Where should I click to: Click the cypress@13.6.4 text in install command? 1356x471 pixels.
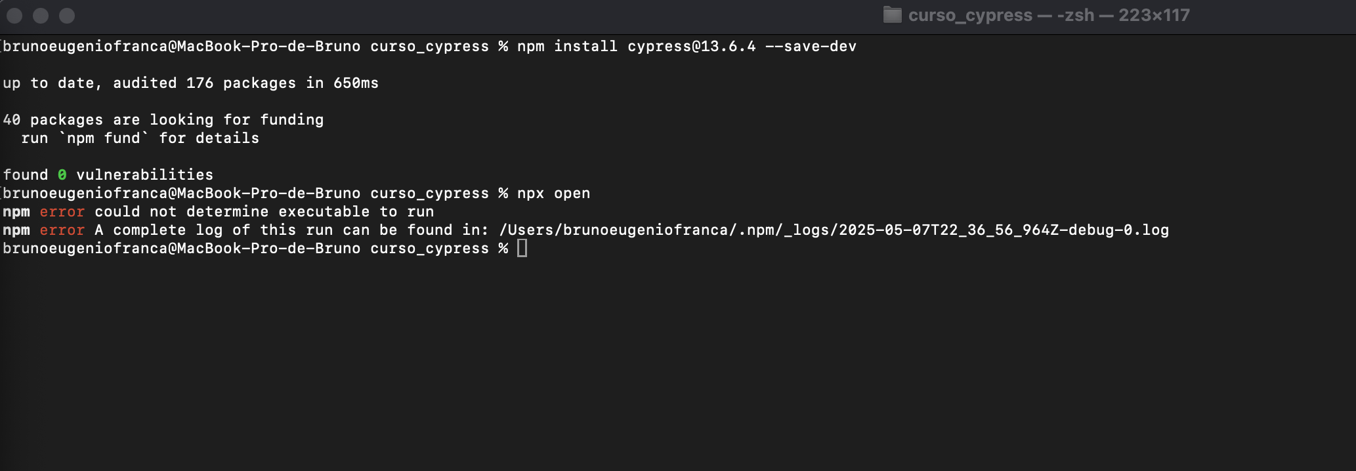click(692, 47)
